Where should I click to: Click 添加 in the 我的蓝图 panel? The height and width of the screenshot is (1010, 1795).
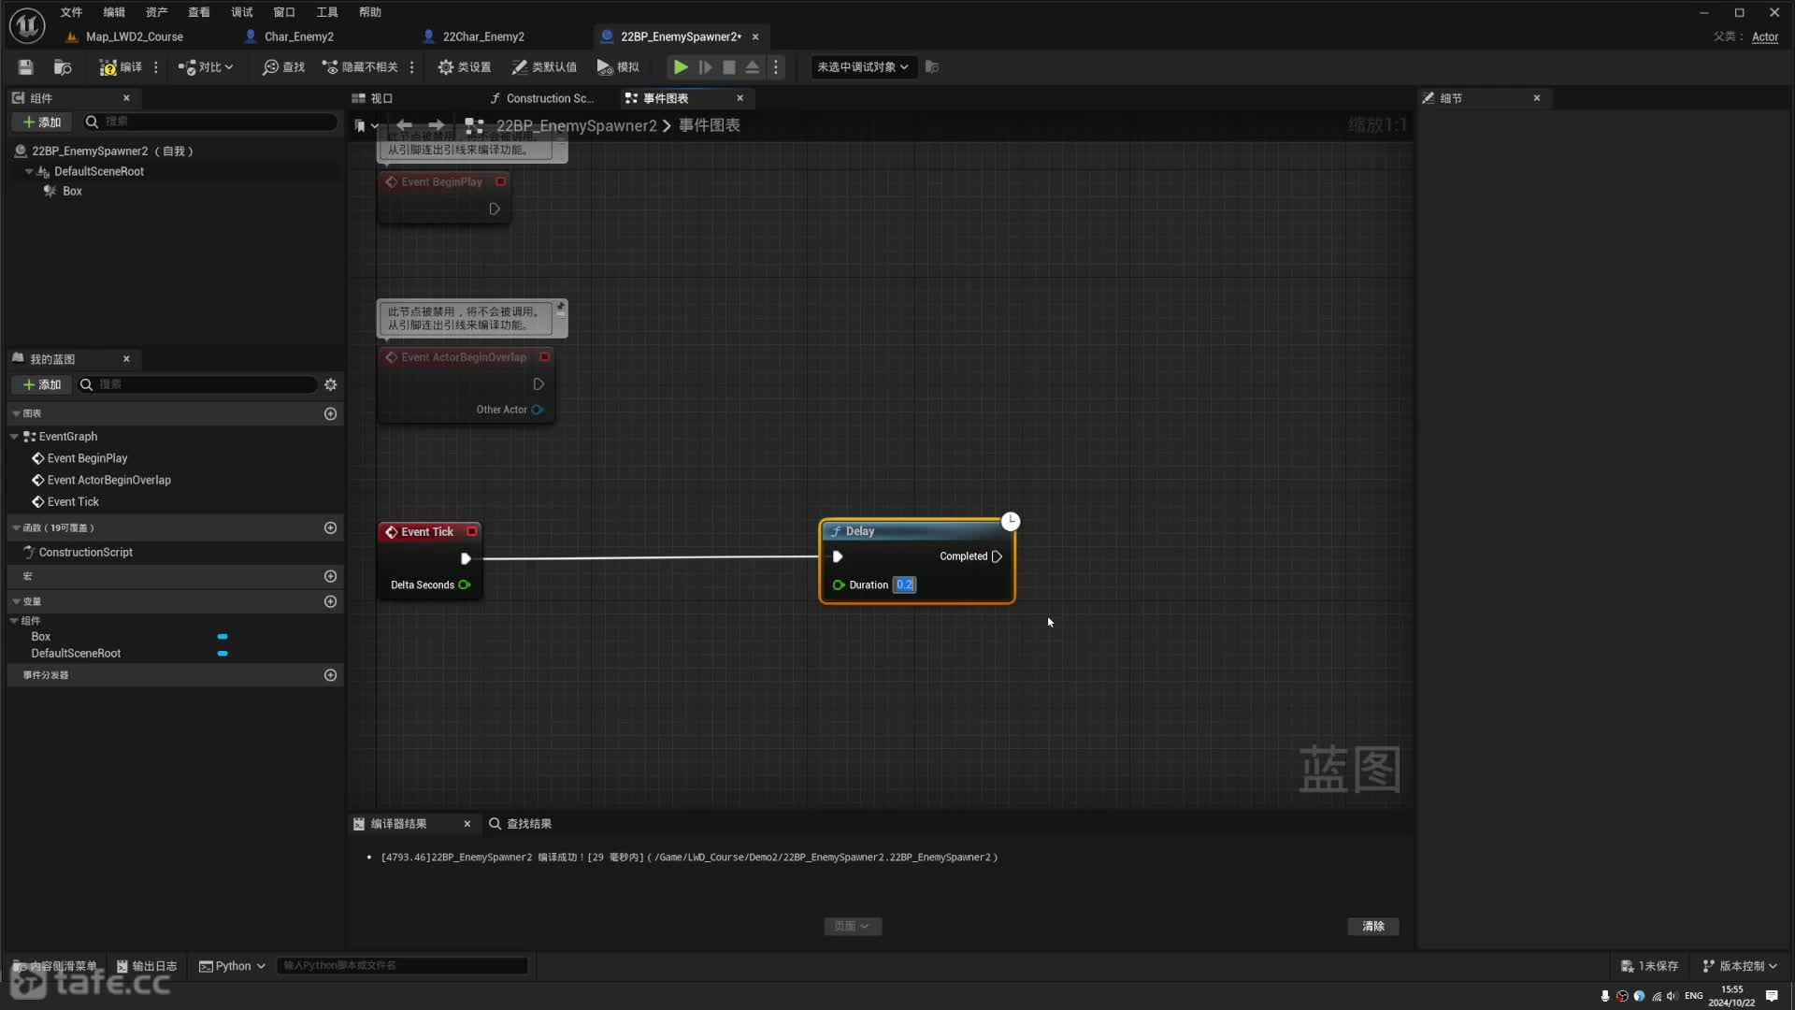(x=42, y=384)
